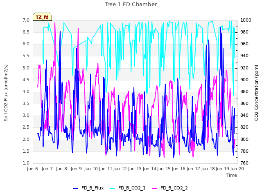262x196 pixels.
Task: Click the Jun 16 x-axis tick label
Action: (x=178, y=169)
